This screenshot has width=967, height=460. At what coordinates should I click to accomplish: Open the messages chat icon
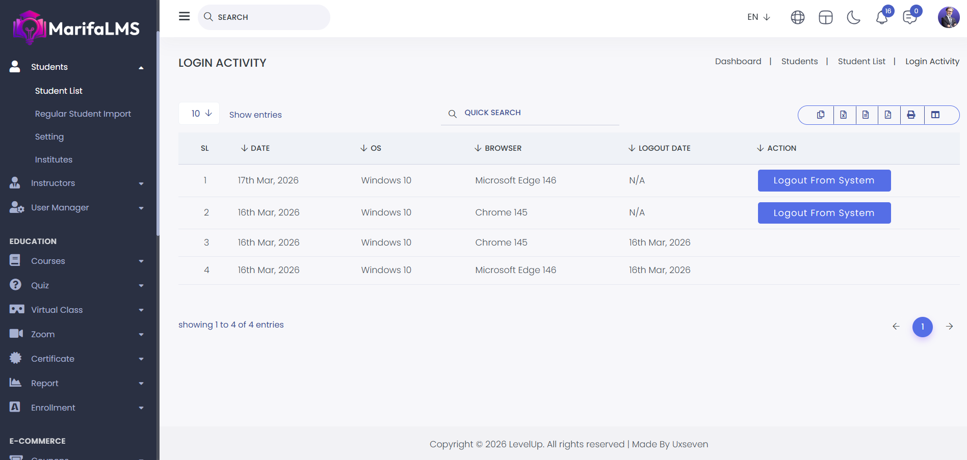(910, 18)
